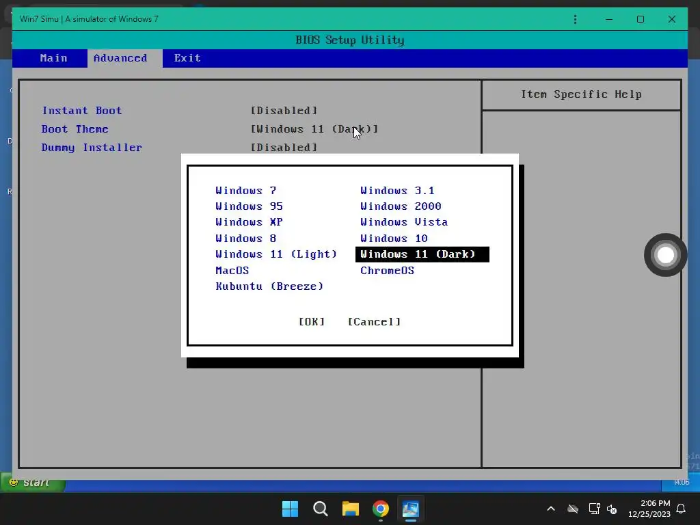The image size is (700, 525).
Task: Select Windows 10 theme option
Action: pyautogui.click(x=394, y=239)
